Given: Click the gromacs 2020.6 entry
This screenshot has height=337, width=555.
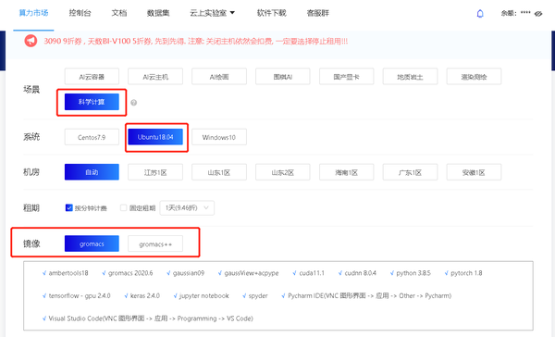Looking at the screenshot, I should [x=128, y=273].
